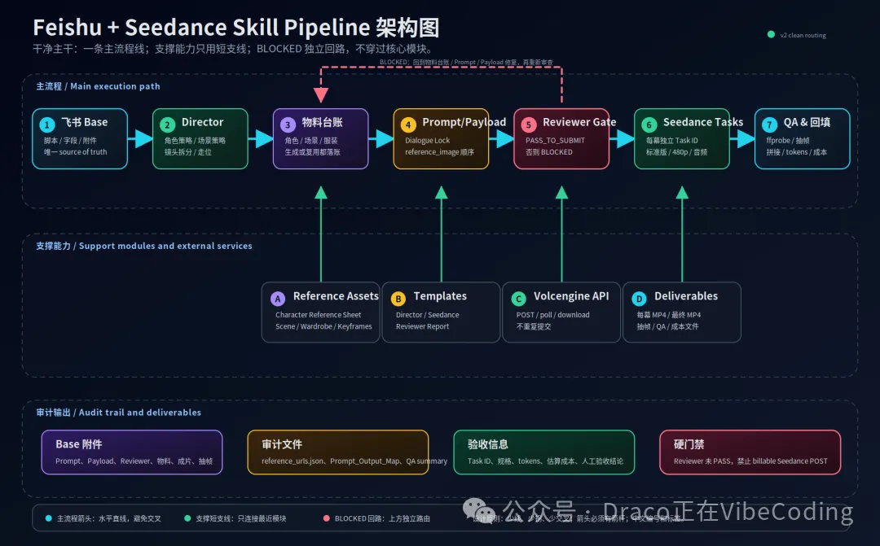Screen dimensions: 880x546
Task: Open the Reference Assets module title
Action: click(x=336, y=296)
